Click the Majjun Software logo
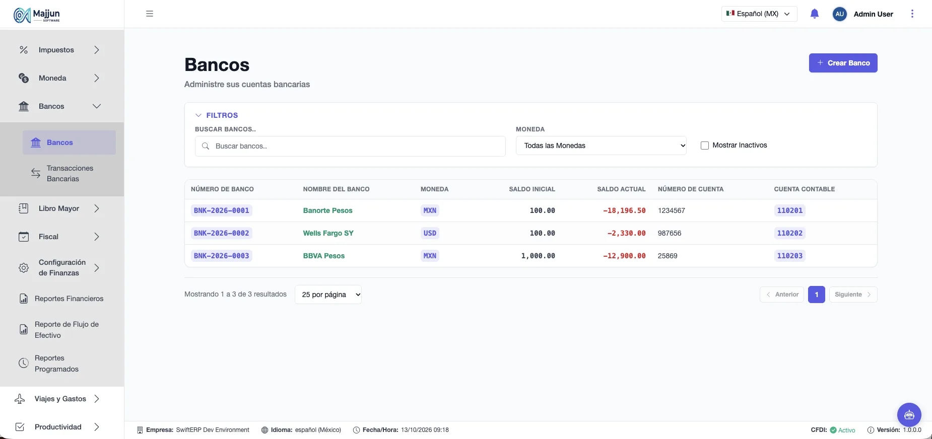This screenshot has width=932, height=439. coord(37,15)
